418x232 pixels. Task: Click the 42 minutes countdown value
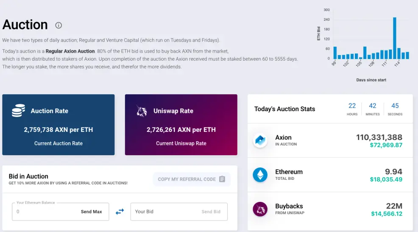click(x=372, y=106)
